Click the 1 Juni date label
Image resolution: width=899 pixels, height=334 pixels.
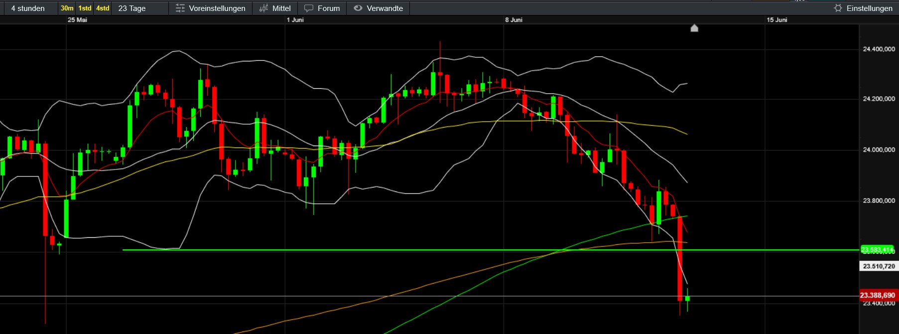point(295,20)
